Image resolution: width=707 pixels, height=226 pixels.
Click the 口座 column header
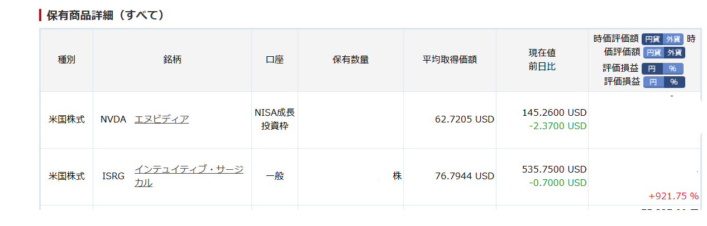(275, 60)
